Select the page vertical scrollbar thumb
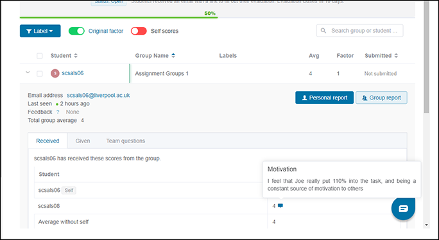This screenshot has height=240, width=439. point(426,57)
